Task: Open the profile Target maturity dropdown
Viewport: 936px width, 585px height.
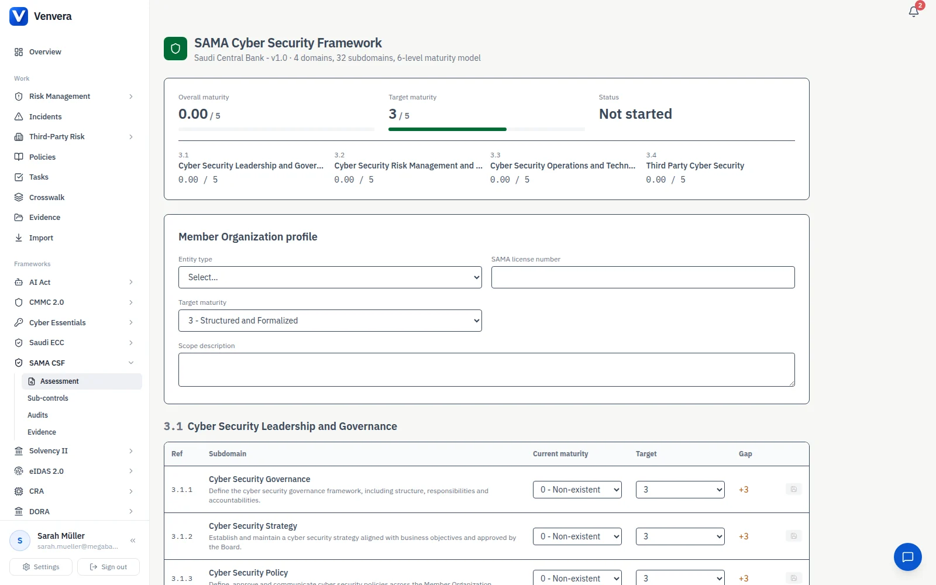Action: [x=330, y=321]
